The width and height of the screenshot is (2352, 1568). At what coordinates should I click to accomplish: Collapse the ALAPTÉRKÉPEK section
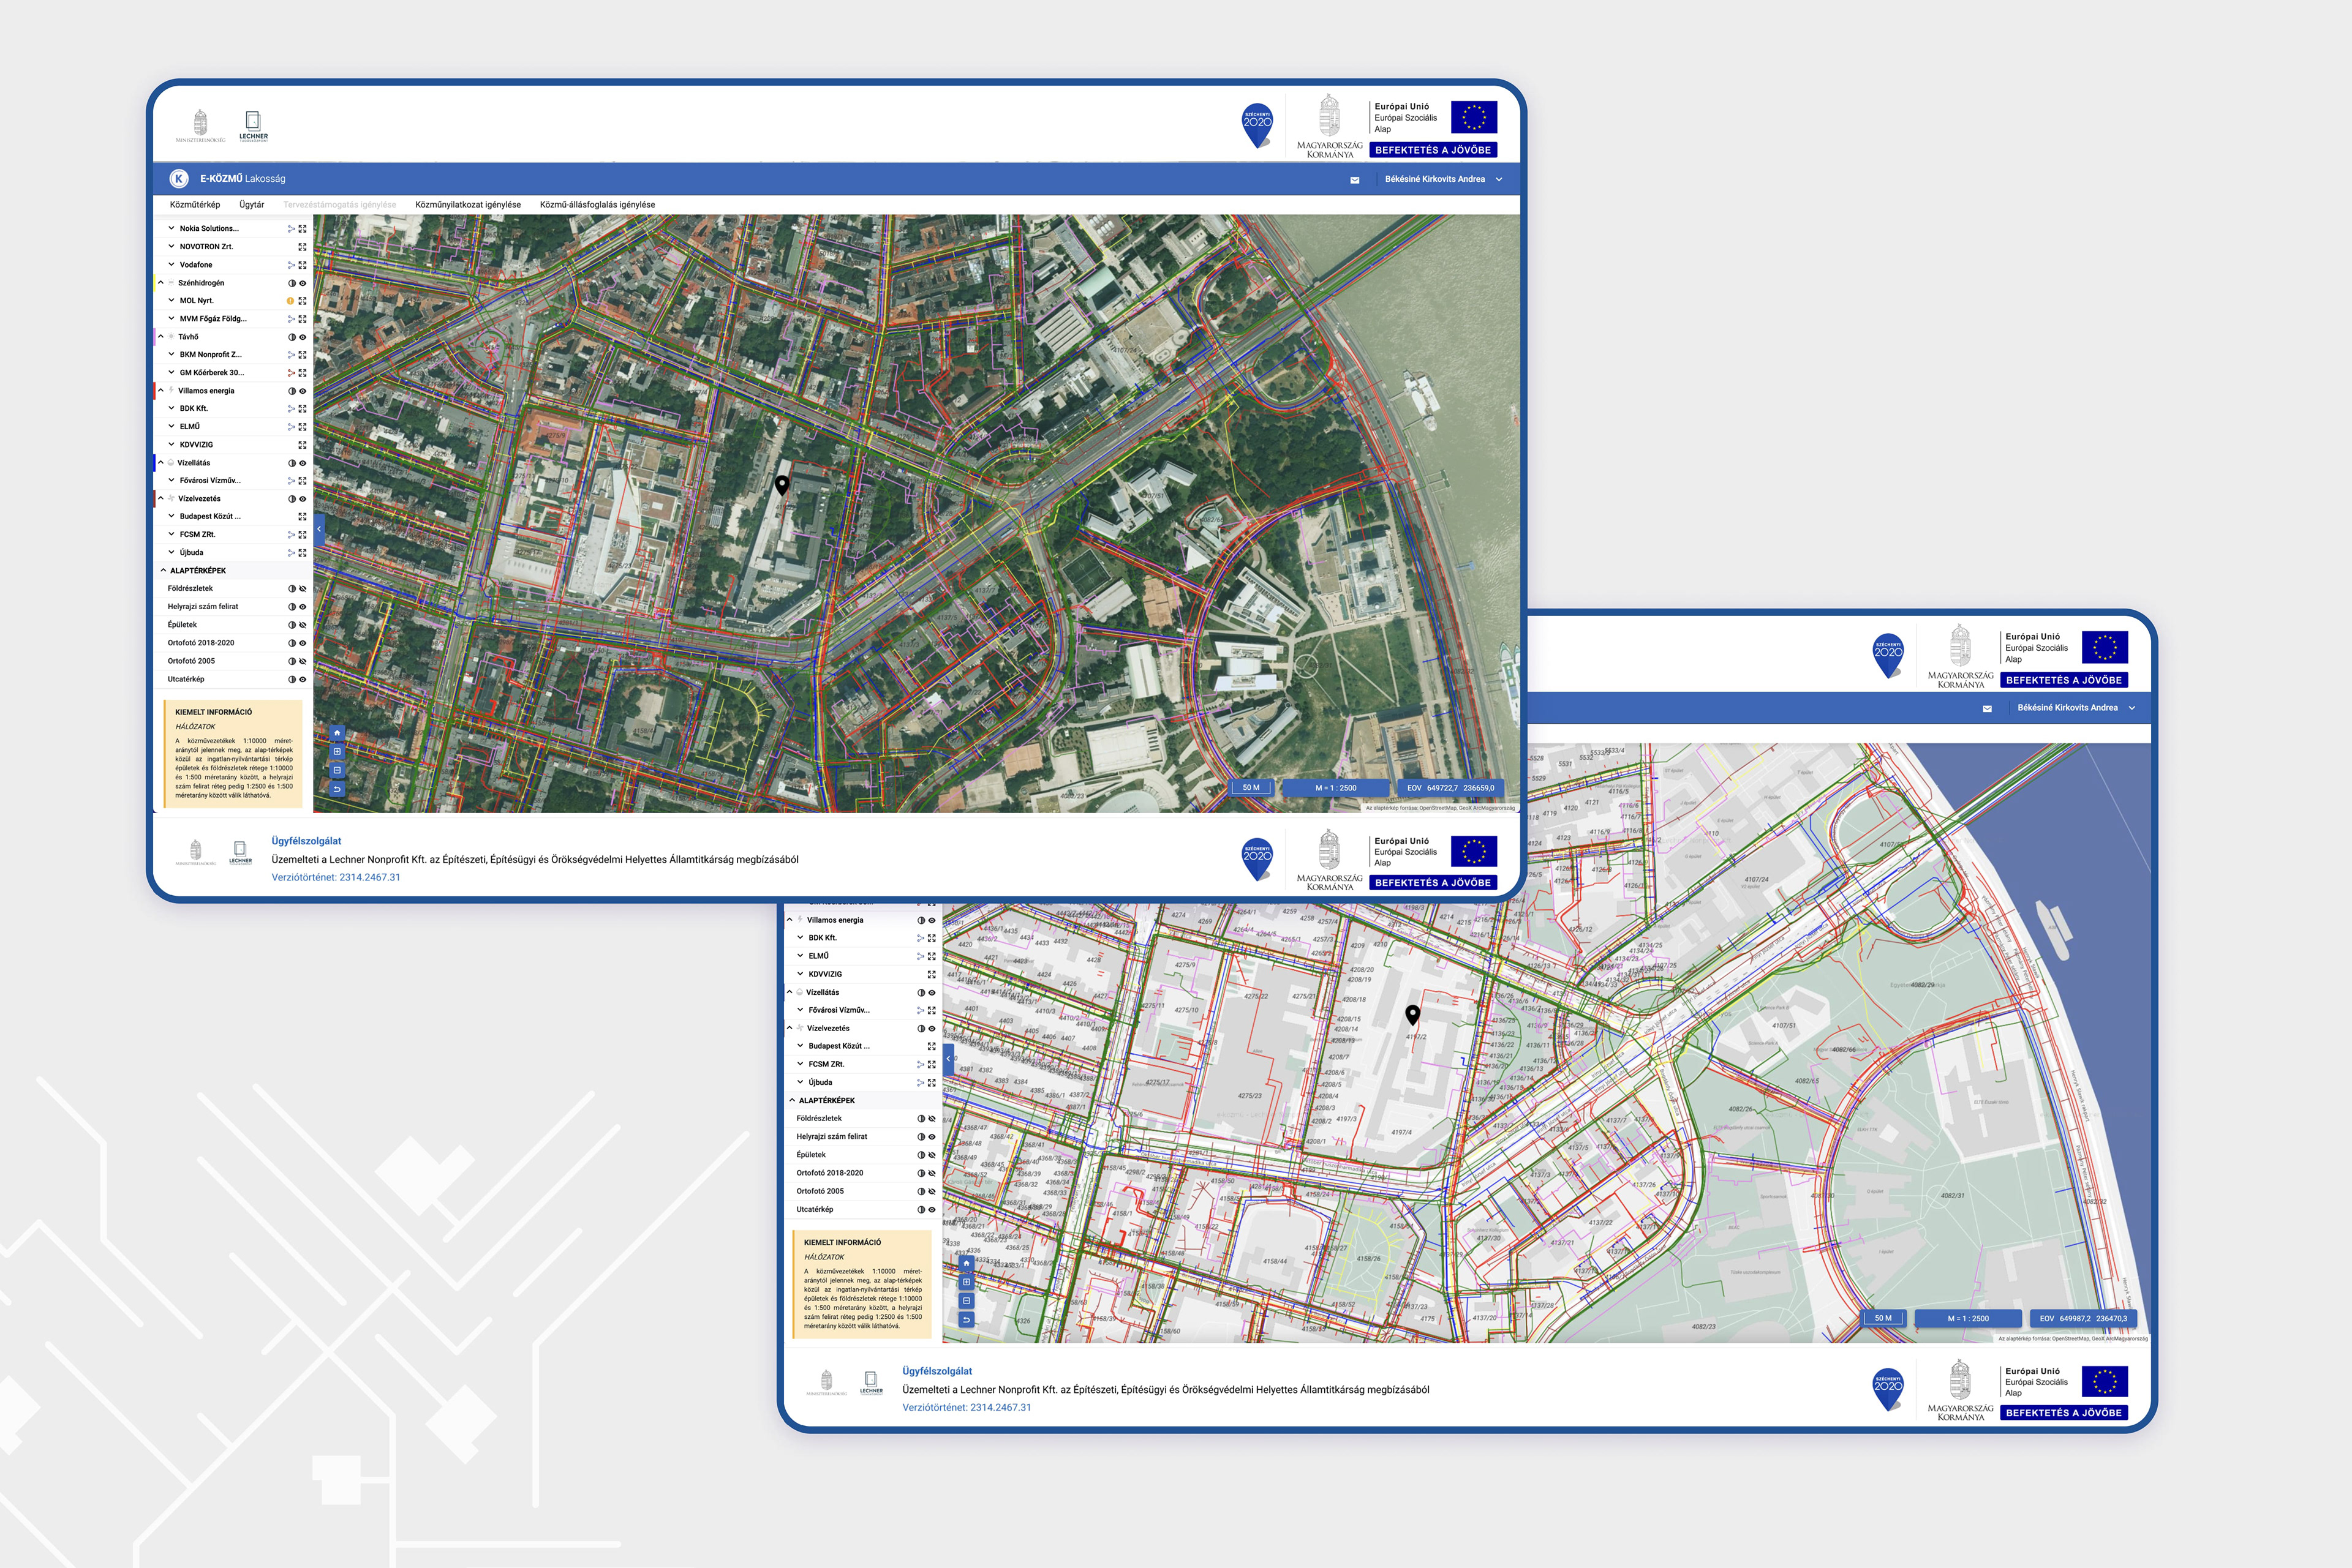pos(163,571)
